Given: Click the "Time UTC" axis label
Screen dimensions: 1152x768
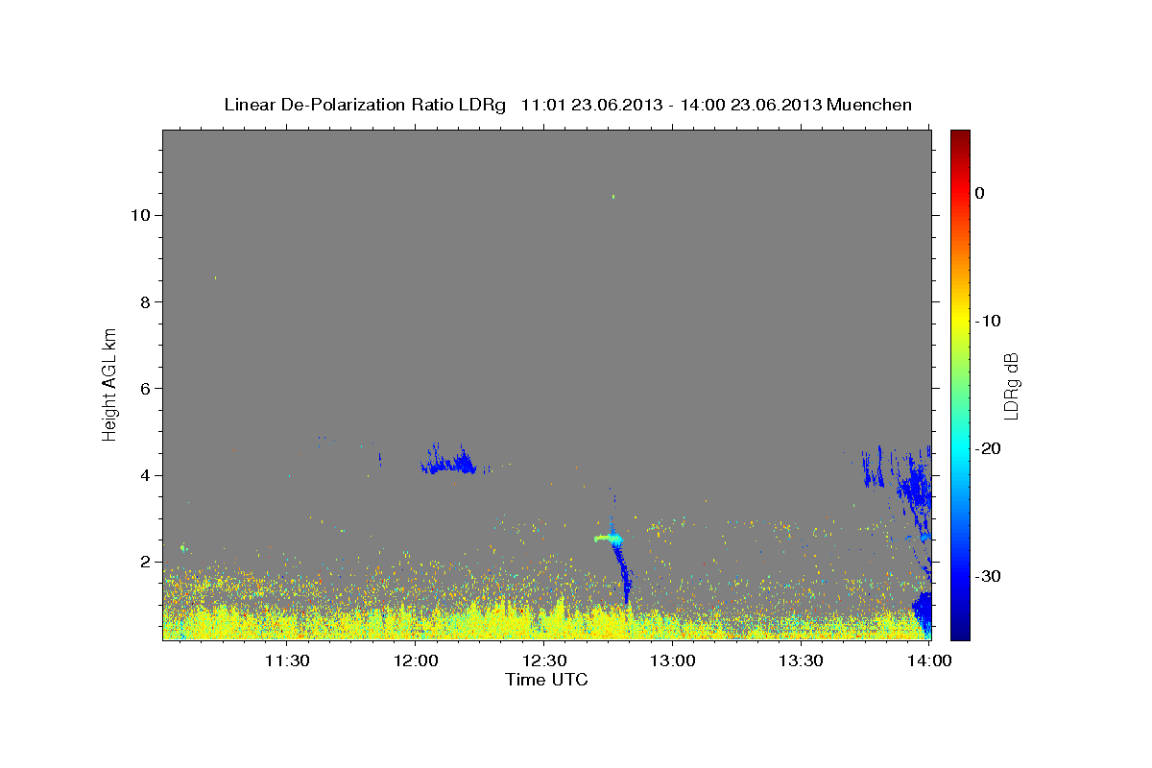Looking at the screenshot, I should 546,680.
